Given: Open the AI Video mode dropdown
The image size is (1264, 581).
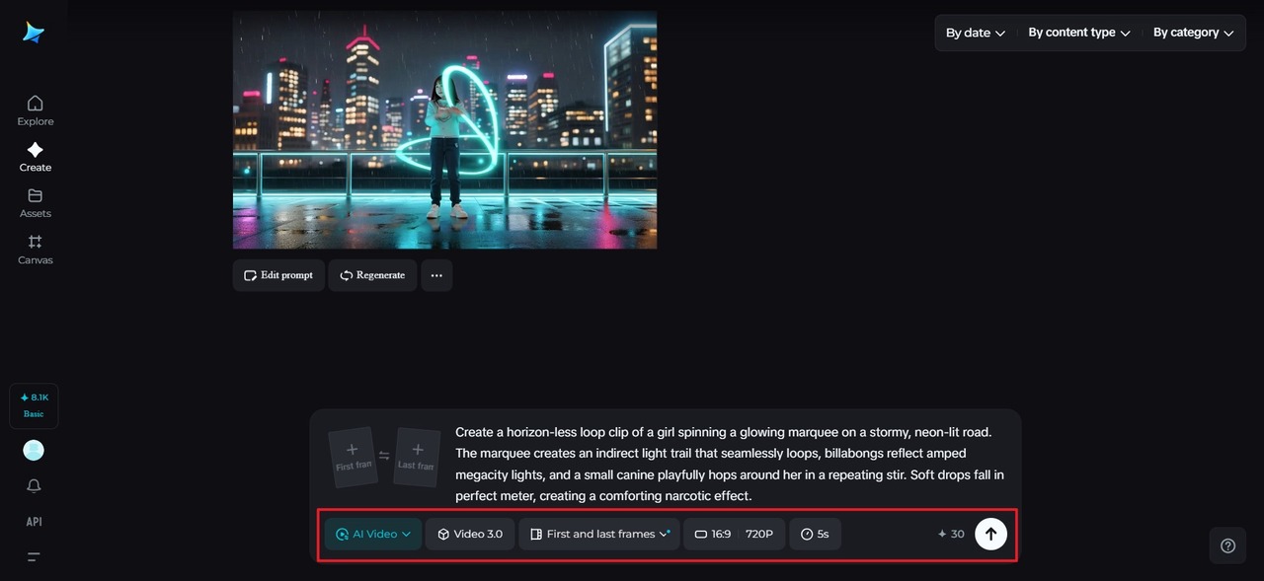Looking at the screenshot, I should tap(373, 534).
